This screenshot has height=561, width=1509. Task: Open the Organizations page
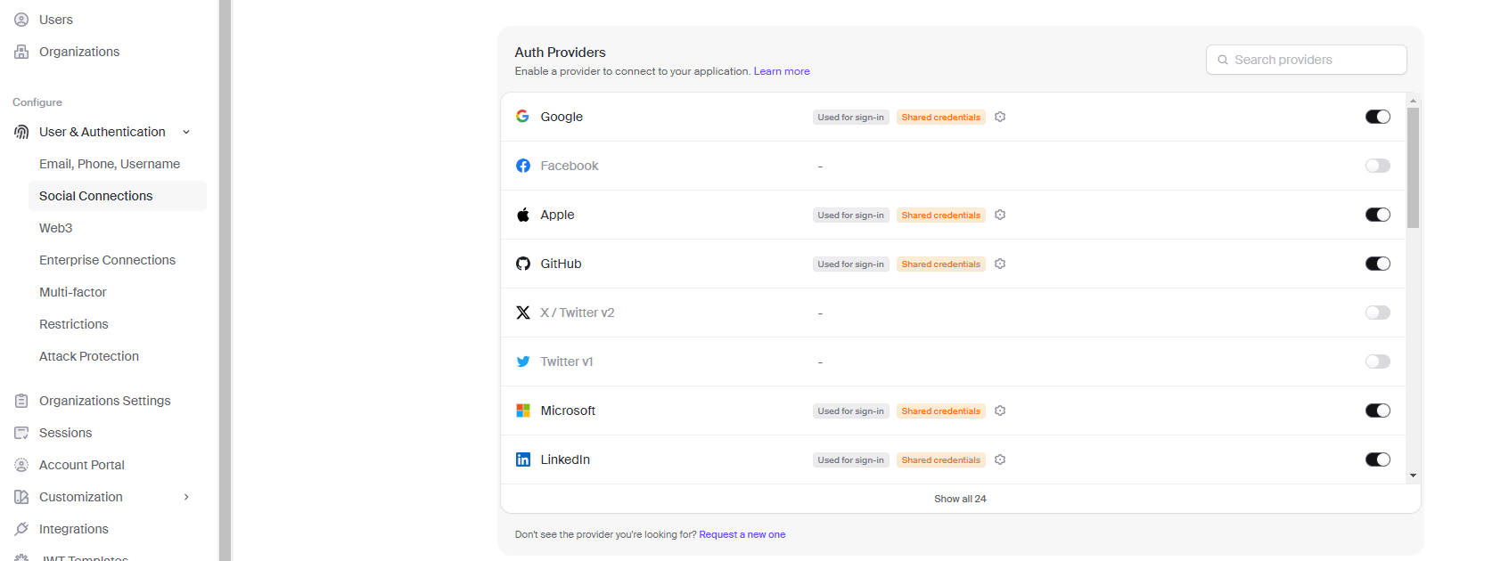coord(79,52)
